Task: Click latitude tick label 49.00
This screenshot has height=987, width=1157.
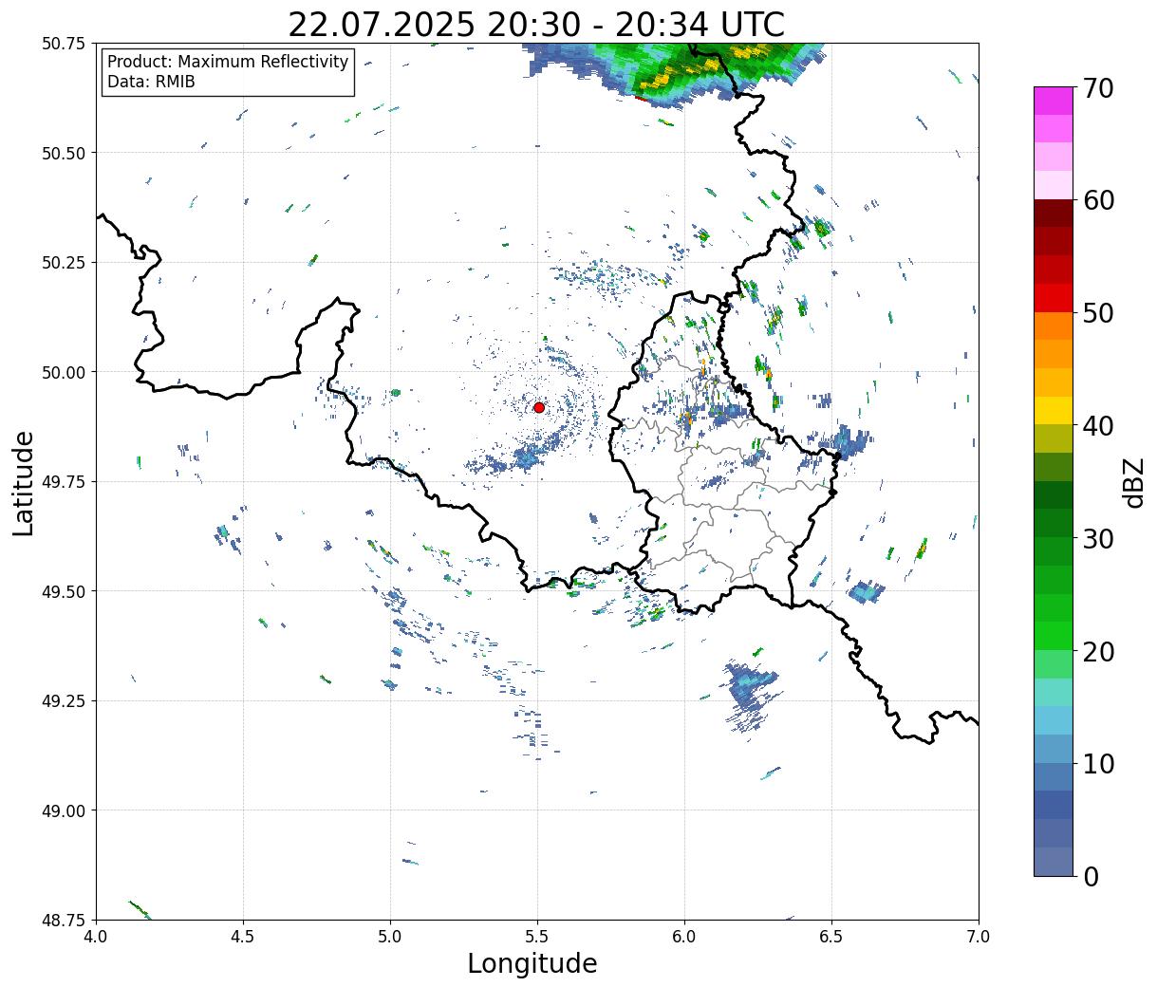Action: point(64,810)
